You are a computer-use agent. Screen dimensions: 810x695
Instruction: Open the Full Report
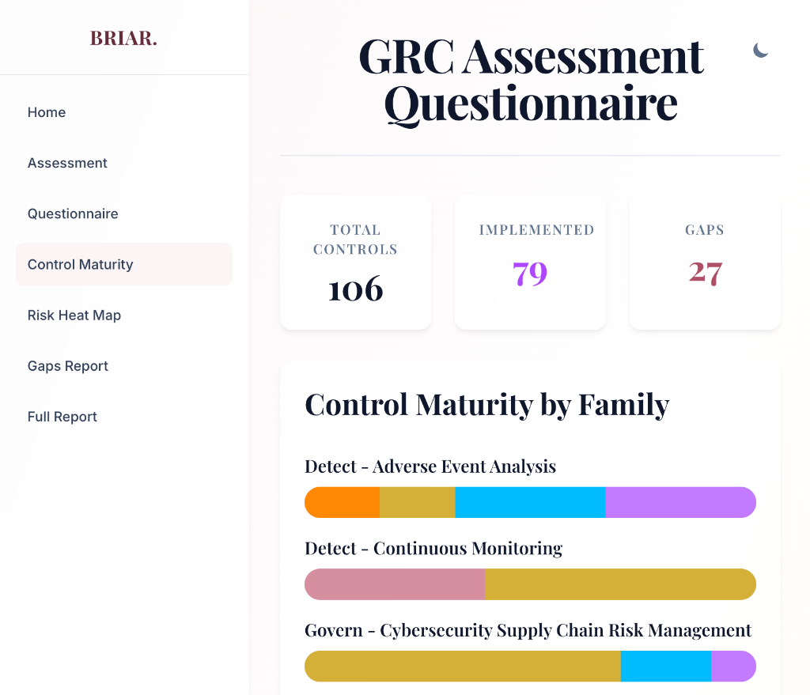(62, 416)
